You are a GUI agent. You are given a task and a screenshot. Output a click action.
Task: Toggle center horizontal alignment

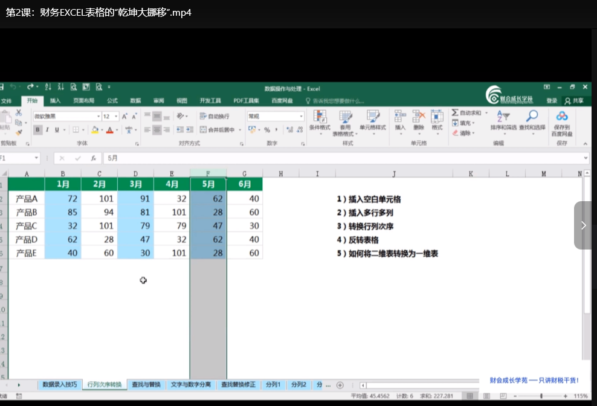point(157,130)
